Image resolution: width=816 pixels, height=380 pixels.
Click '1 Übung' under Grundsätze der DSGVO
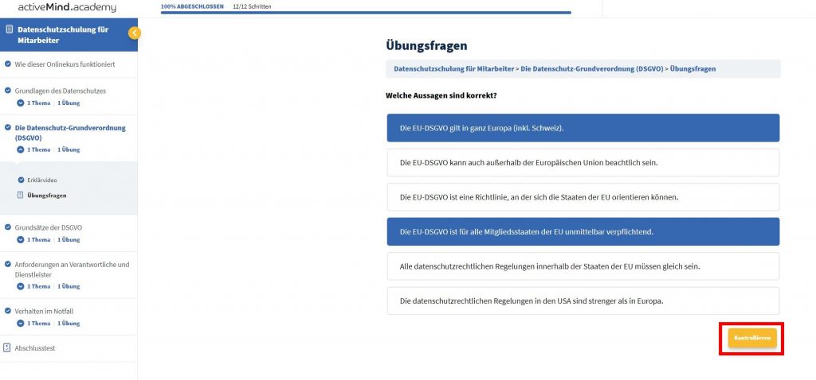point(69,240)
